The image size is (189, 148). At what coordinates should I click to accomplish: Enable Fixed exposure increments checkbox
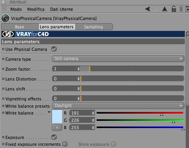(65, 144)
